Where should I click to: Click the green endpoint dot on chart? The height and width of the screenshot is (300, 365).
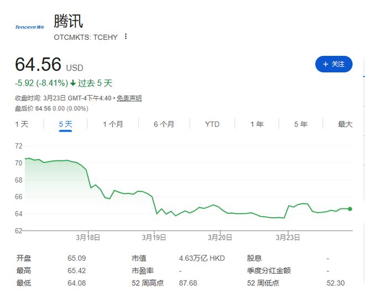click(350, 209)
